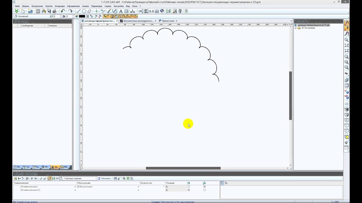
Task: Click the horizontal scrollbar thumb of drawing
Action: coord(183,168)
